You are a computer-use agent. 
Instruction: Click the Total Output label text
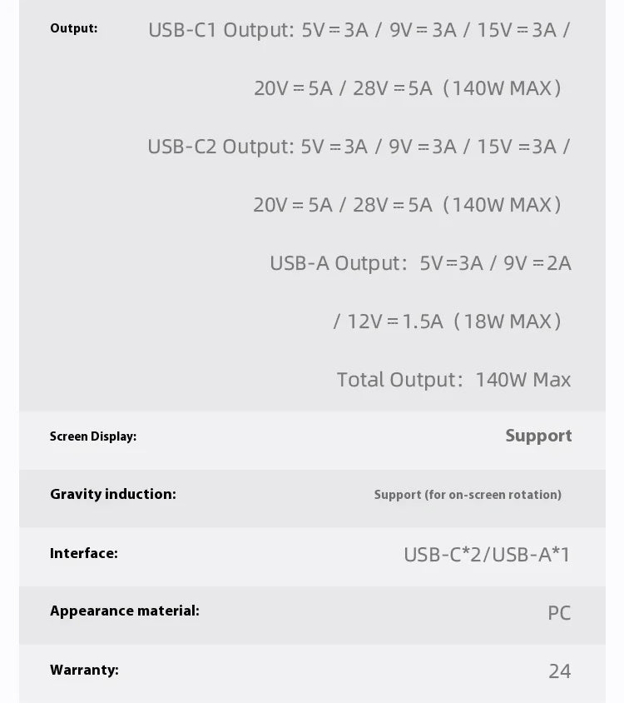pyautogui.click(x=399, y=380)
